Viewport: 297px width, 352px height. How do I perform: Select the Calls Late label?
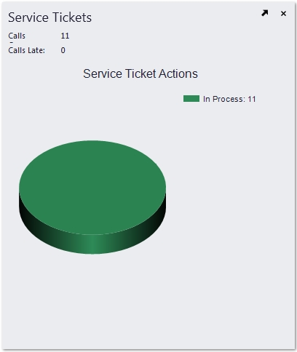point(27,50)
